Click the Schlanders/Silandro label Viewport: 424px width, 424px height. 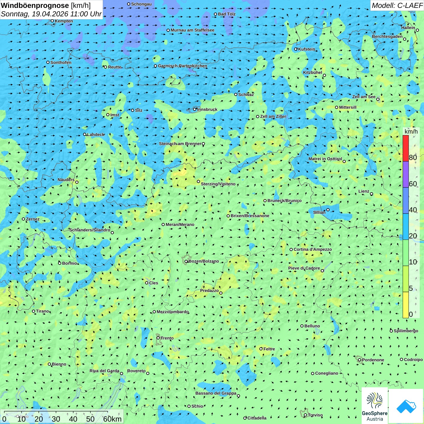[x=90, y=230]
